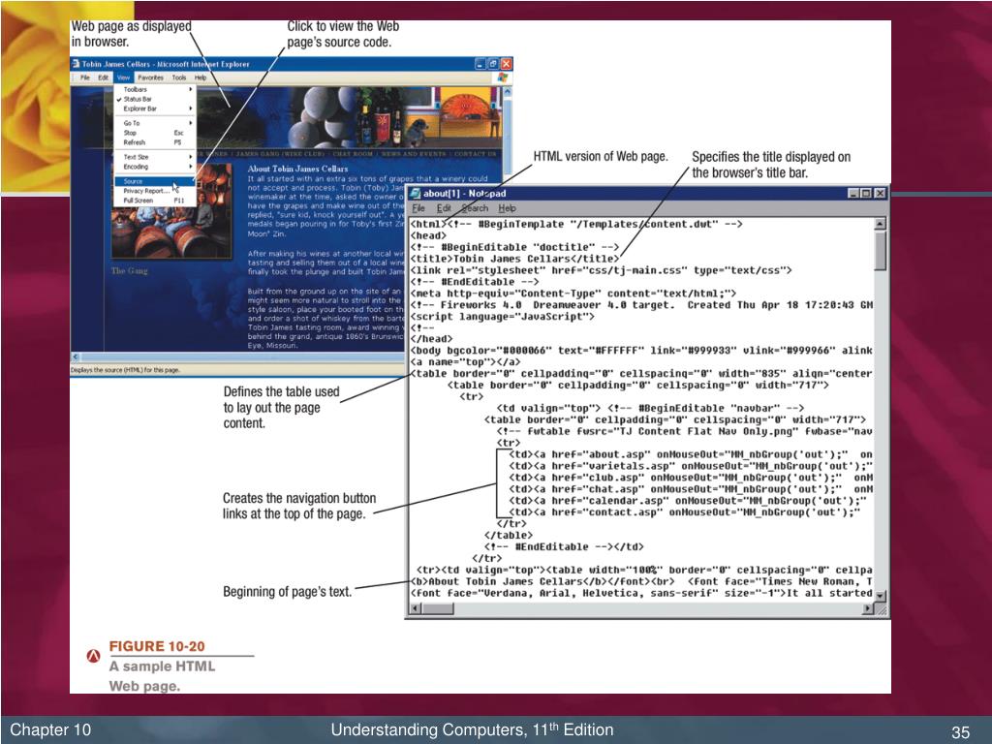Click the left arrow of Internet Explorer's horizontal scrollbar
This screenshot has width=992, height=744.
[x=76, y=356]
